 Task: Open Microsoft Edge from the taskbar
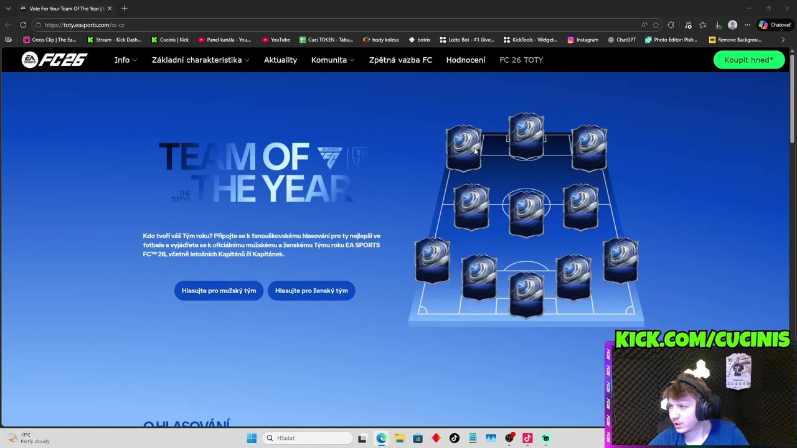click(381, 438)
